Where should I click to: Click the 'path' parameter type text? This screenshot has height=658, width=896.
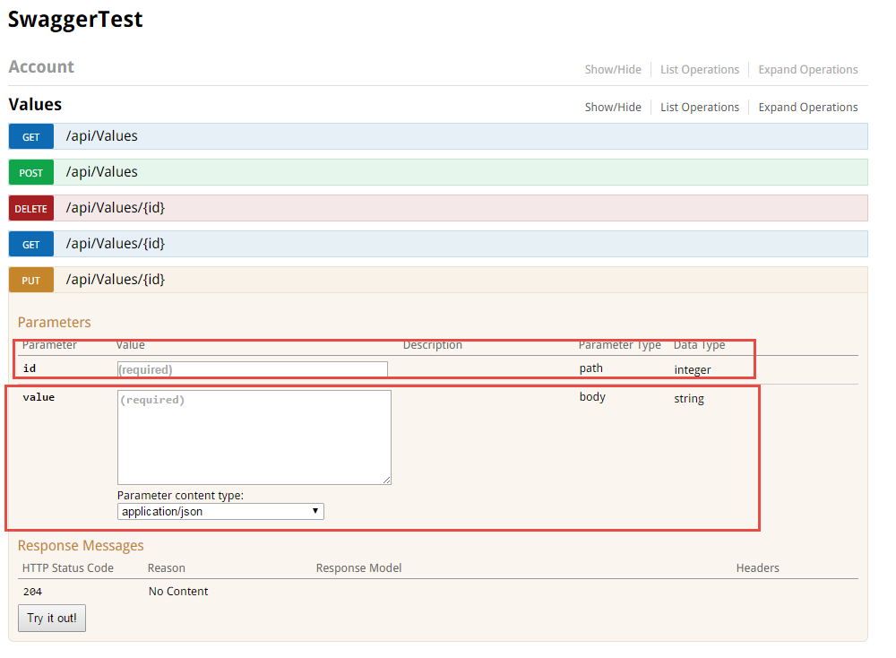pos(590,368)
